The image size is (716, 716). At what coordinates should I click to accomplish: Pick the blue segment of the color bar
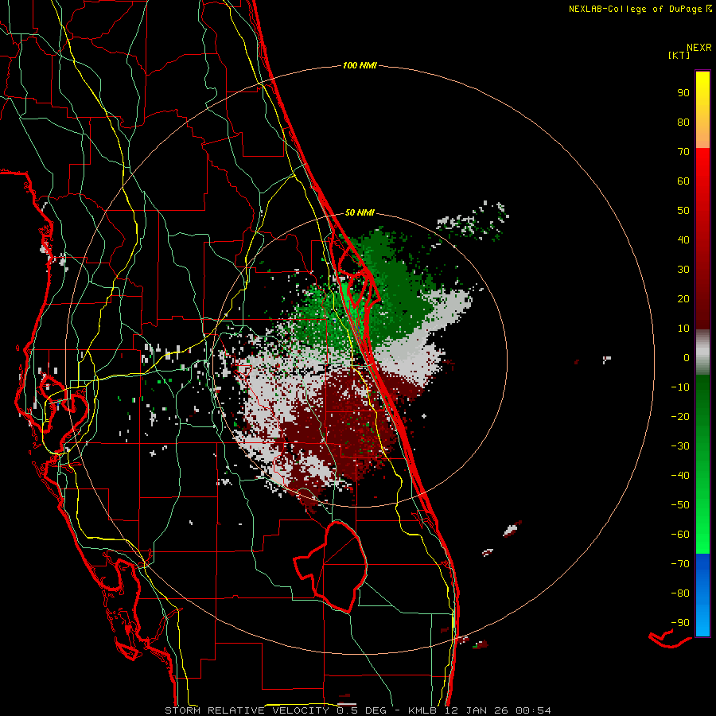pos(702,595)
